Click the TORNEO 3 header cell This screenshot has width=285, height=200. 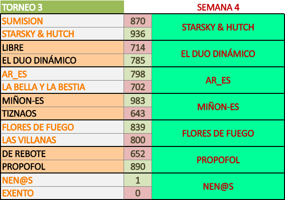62,8
